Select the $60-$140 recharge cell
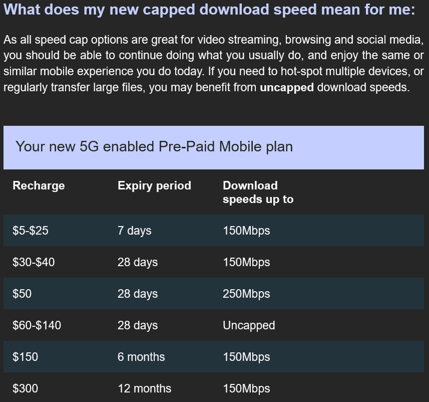The height and width of the screenshot is (402, 429). point(37,325)
